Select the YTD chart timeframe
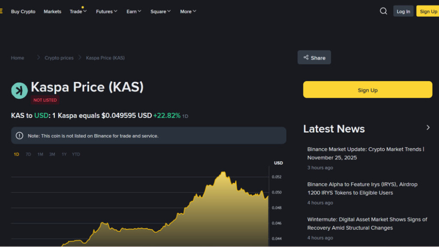Screen dimensions: 439x247 [76, 154]
